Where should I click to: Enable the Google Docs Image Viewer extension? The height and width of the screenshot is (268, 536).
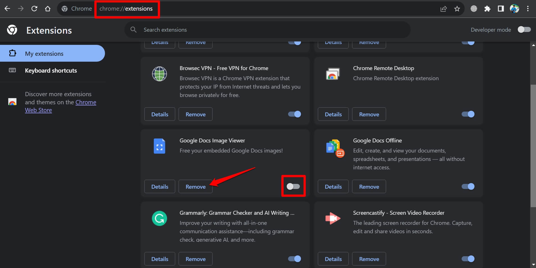[293, 186]
